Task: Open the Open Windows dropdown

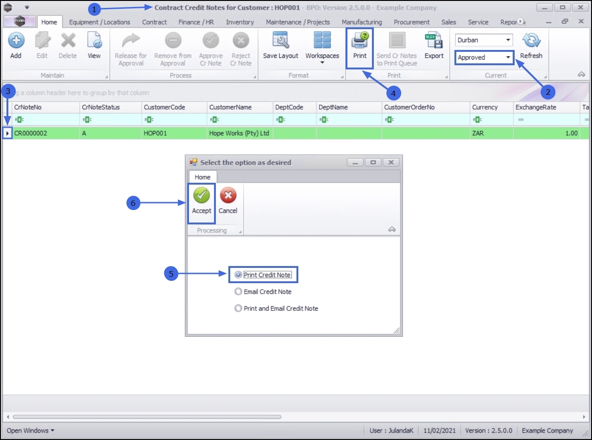Action: pyautogui.click(x=31, y=430)
